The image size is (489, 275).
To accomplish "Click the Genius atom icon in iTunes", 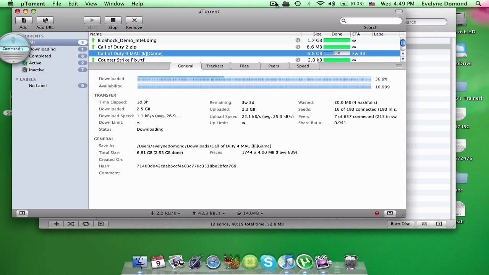I will [424, 224].
